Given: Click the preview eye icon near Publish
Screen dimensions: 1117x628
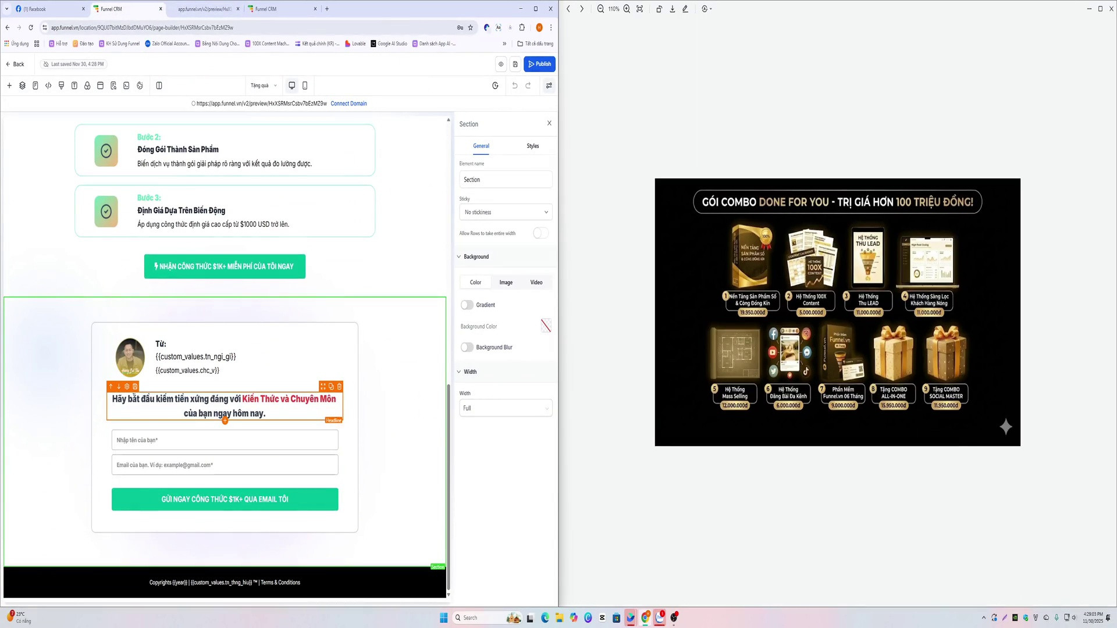Looking at the screenshot, I should click(501, 64).
